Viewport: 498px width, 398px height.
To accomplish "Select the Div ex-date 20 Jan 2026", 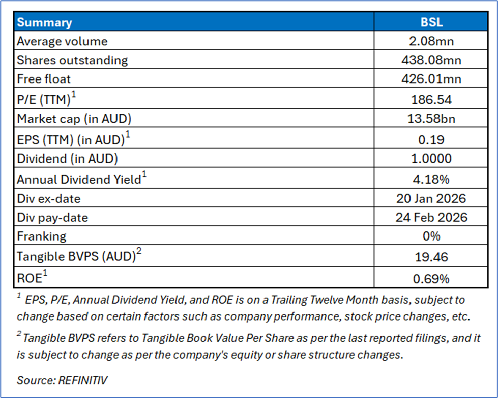I will click(431, 198).
